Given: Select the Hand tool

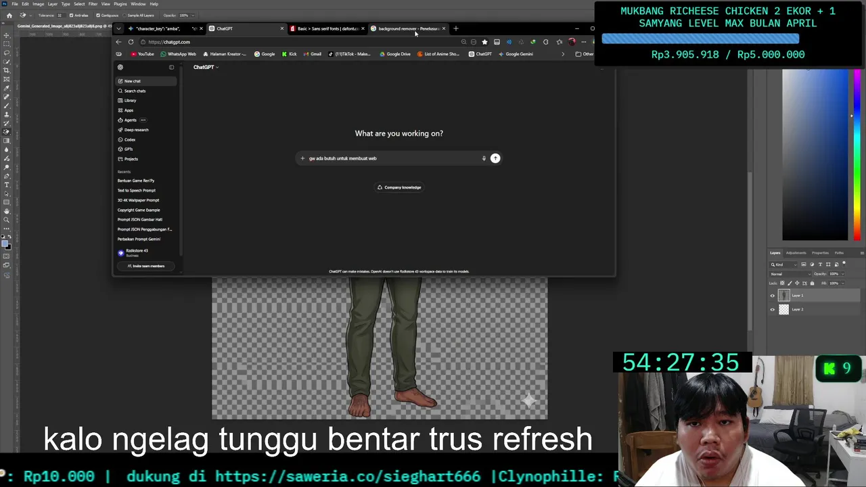Looking at the screenshot, I should [x=7, y=211].
